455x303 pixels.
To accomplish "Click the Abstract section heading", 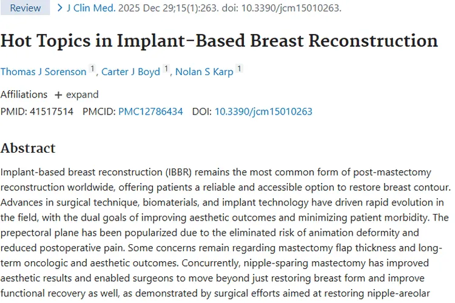I will pos(28,148).
